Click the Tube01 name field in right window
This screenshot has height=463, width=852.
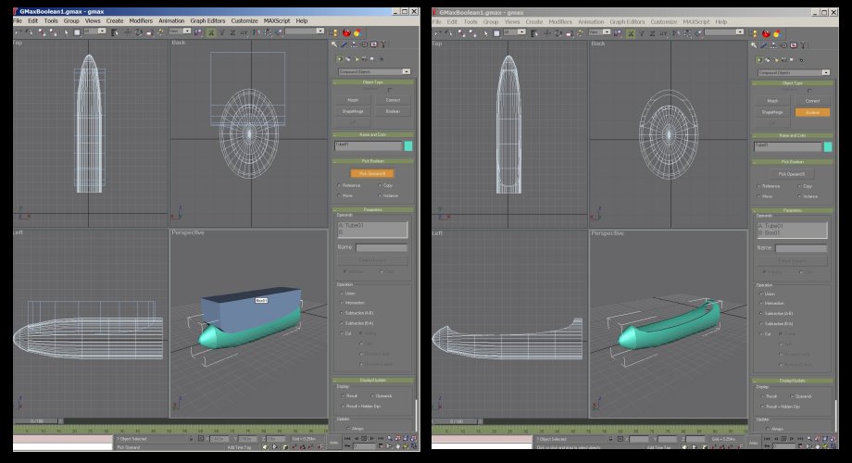coord(788,145)
